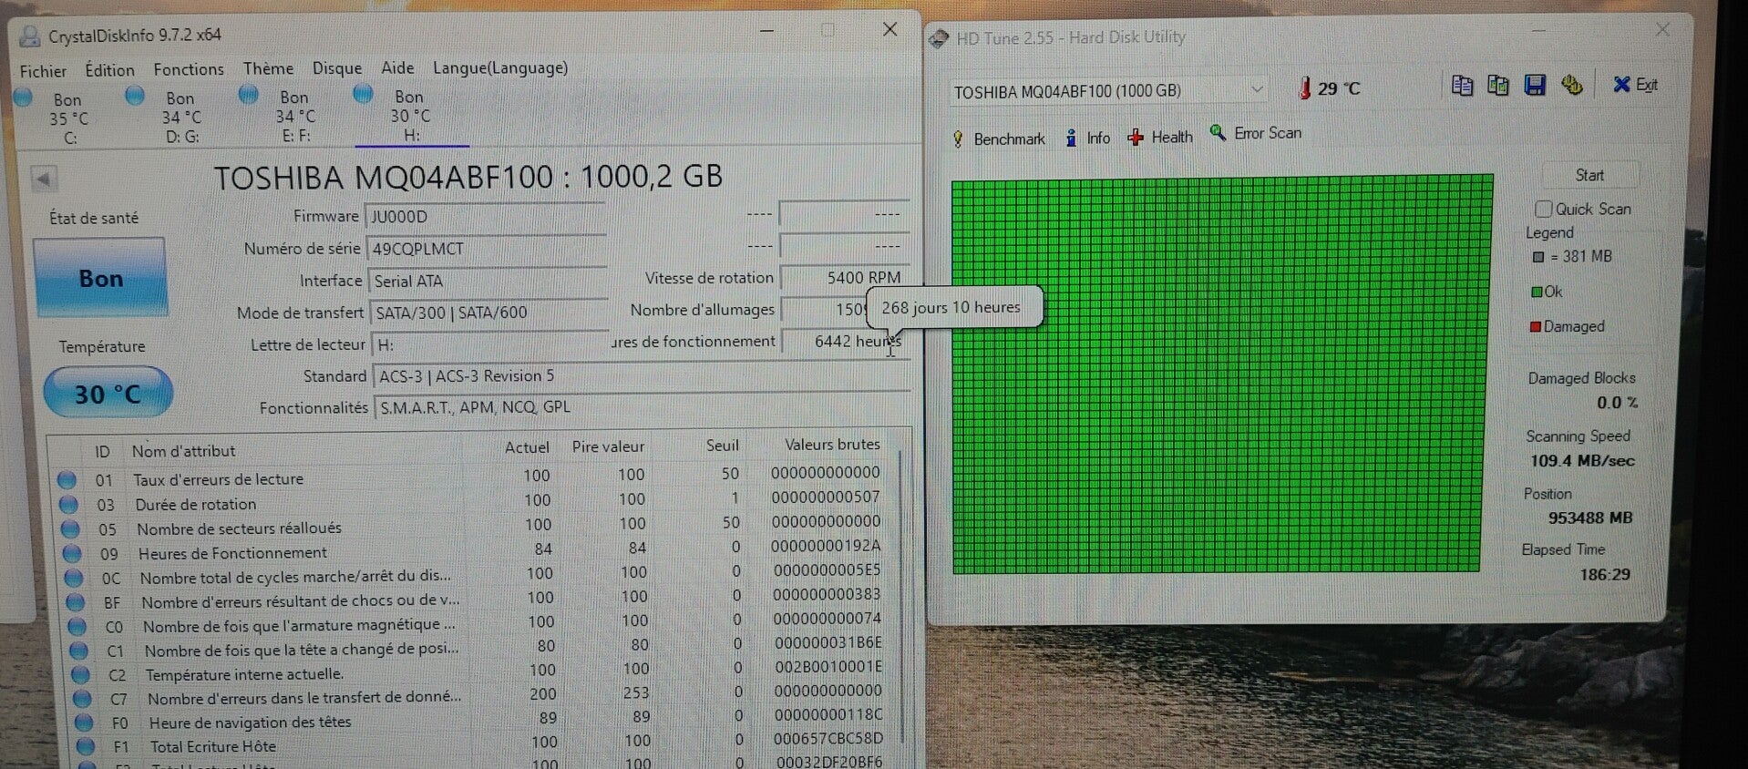Image resolution: width=1748 pixels, height=769 pixels.
Task: Open the Disque menu
Action: point(337,68)
